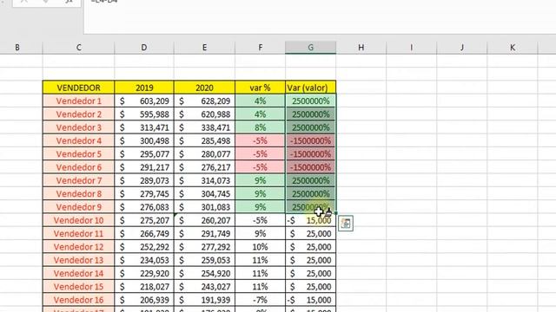Select column D header
This screenshot has width=556, height=312.
(x=144, y=48)
